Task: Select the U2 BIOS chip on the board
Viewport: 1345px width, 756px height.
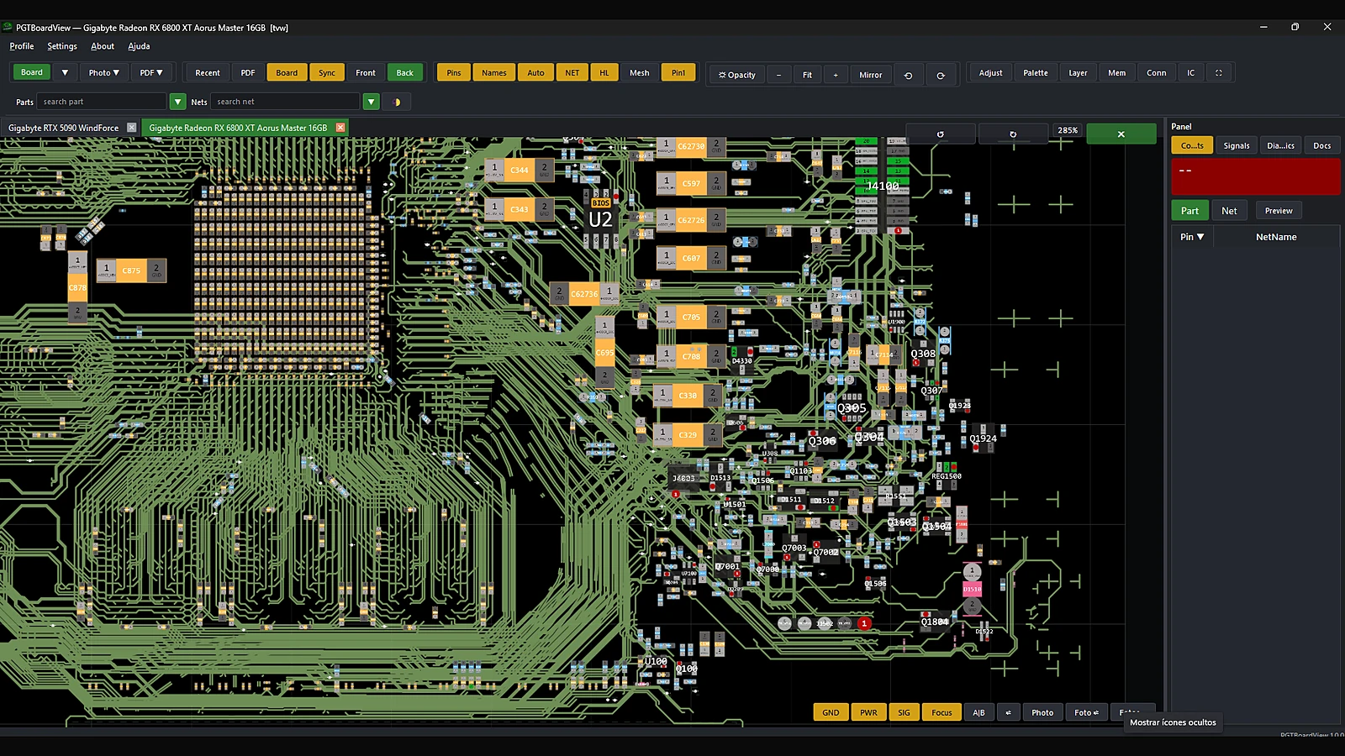Action: point(600,219)
